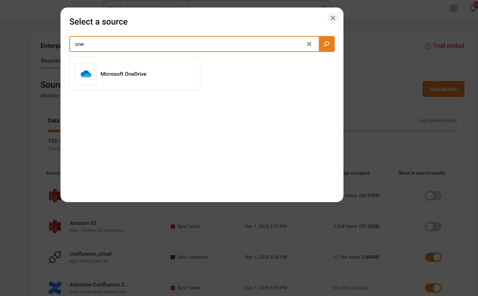Open the apps grid icon
Image resolution: width=478 pixels, height=296 pixels.
click(453, 8)
